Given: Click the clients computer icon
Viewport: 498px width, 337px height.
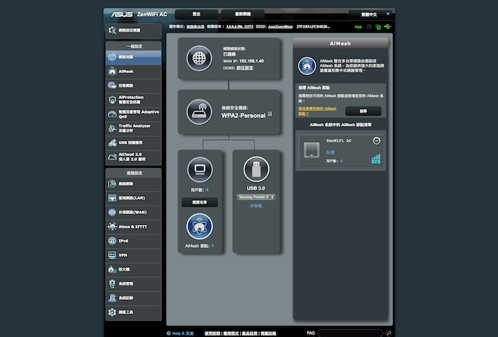Looking at the screenshot, I should coord(200,169).
